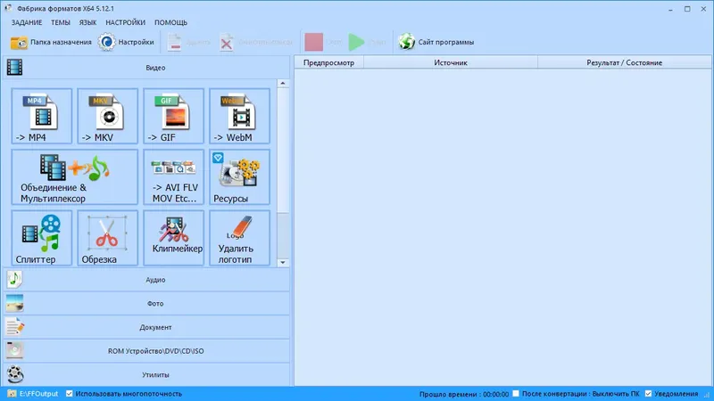Enable После конвертации: Выключить ПК checkbox
The width and height of the screenshot is (714, 401).
(x=516, y=394)
